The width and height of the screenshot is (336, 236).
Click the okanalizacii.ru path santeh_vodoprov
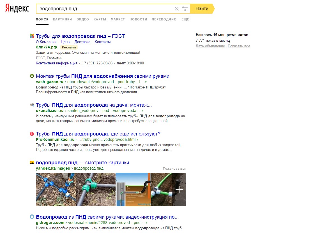pos(104,111)
